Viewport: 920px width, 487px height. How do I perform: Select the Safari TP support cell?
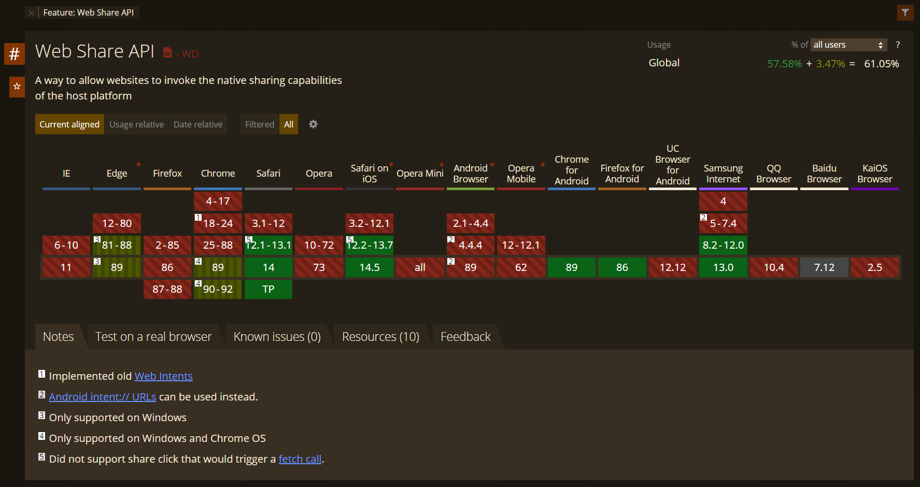[268, 289]
